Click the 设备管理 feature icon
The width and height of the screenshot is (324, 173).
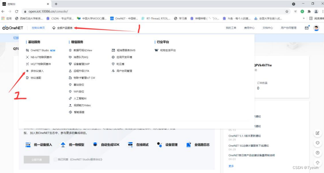[x=159, y=145]
